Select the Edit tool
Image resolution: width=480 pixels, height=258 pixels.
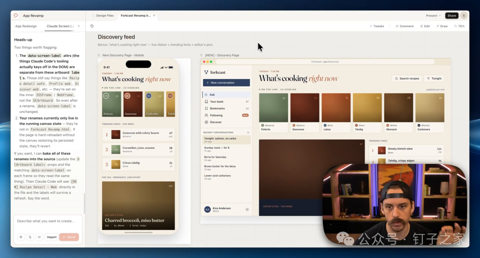click(x=425, y=26)
